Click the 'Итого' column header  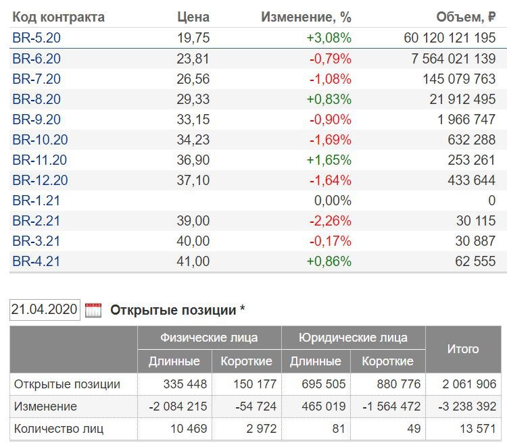pyautogui.click(x=463, y=349)
